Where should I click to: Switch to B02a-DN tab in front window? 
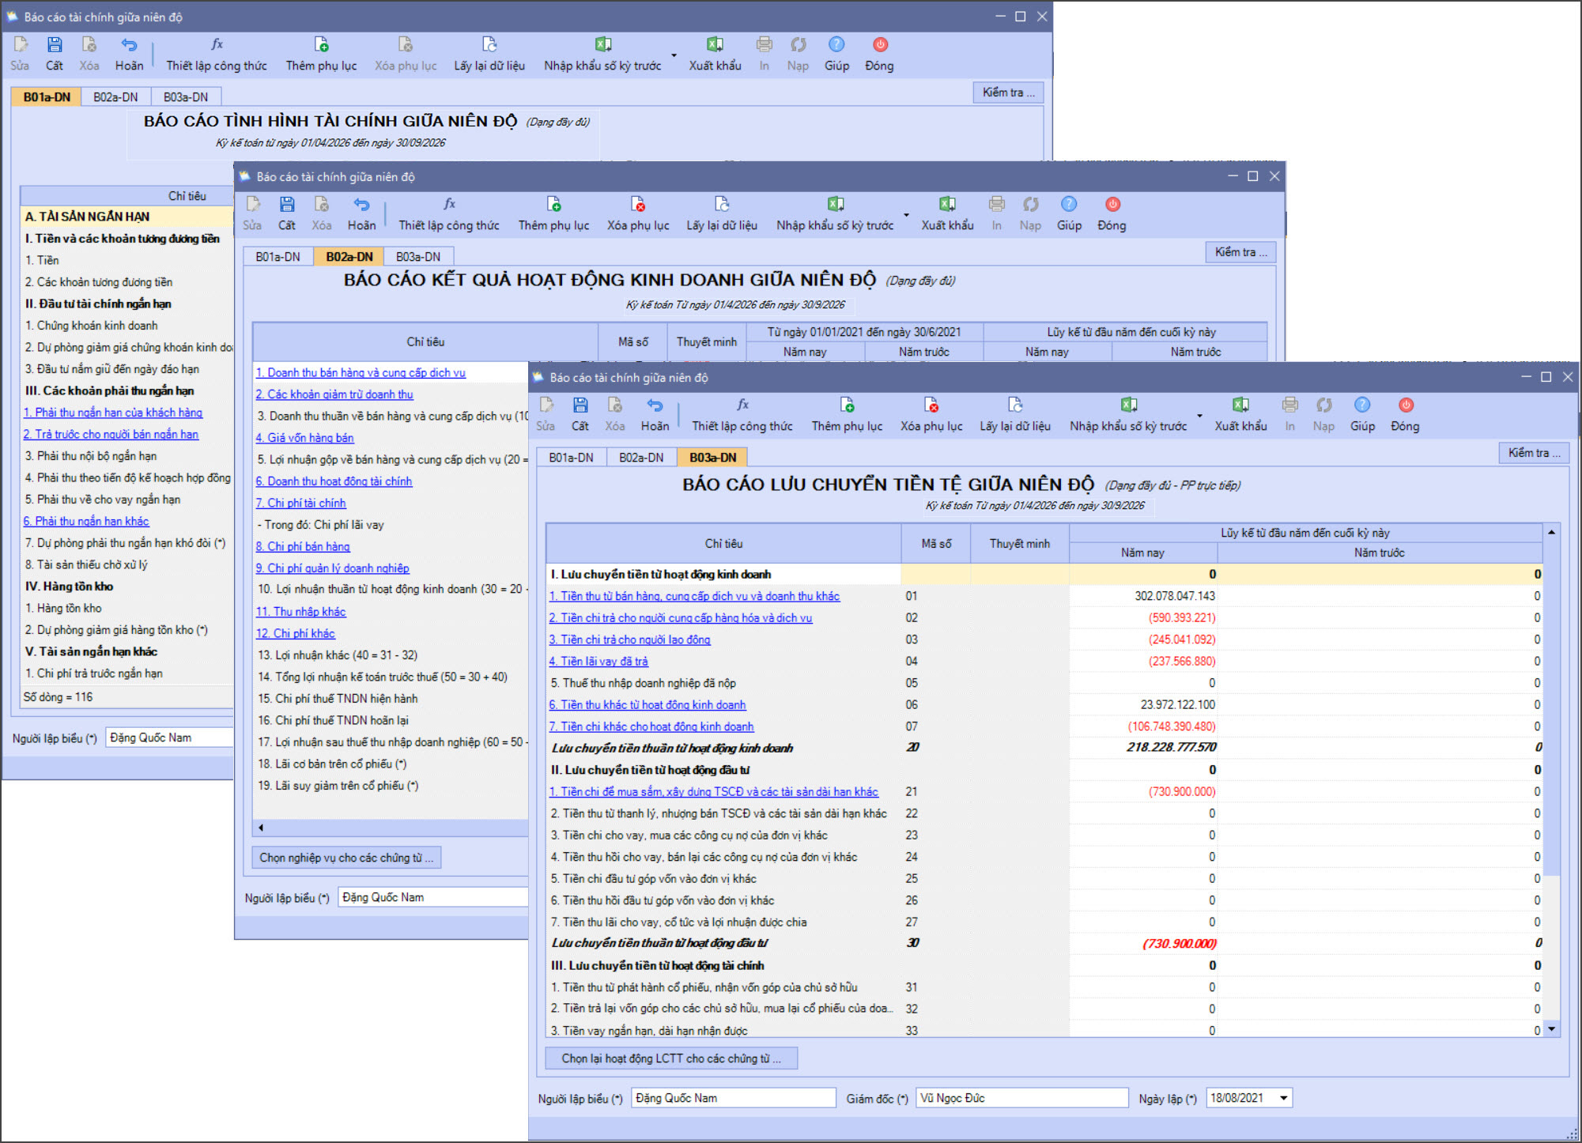pos(641,458)
